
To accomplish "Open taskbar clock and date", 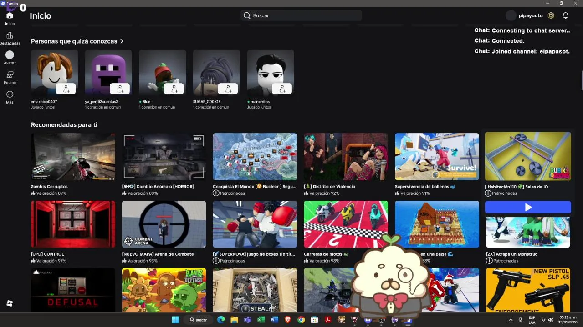I will tap(568, 320).
